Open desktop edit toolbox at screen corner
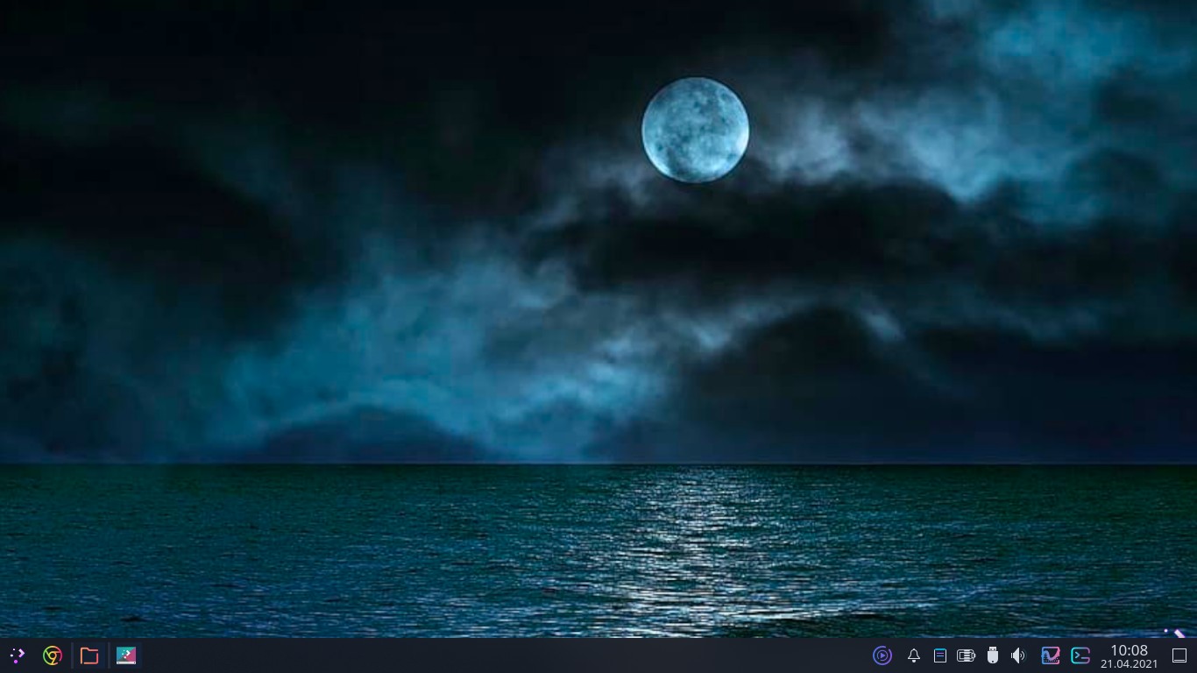Viewport: 1197px width, 673px height. (x=1175, y=632)
